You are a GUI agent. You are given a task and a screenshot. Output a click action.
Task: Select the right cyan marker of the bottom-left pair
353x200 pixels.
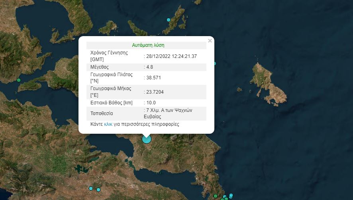coord(98,190)
